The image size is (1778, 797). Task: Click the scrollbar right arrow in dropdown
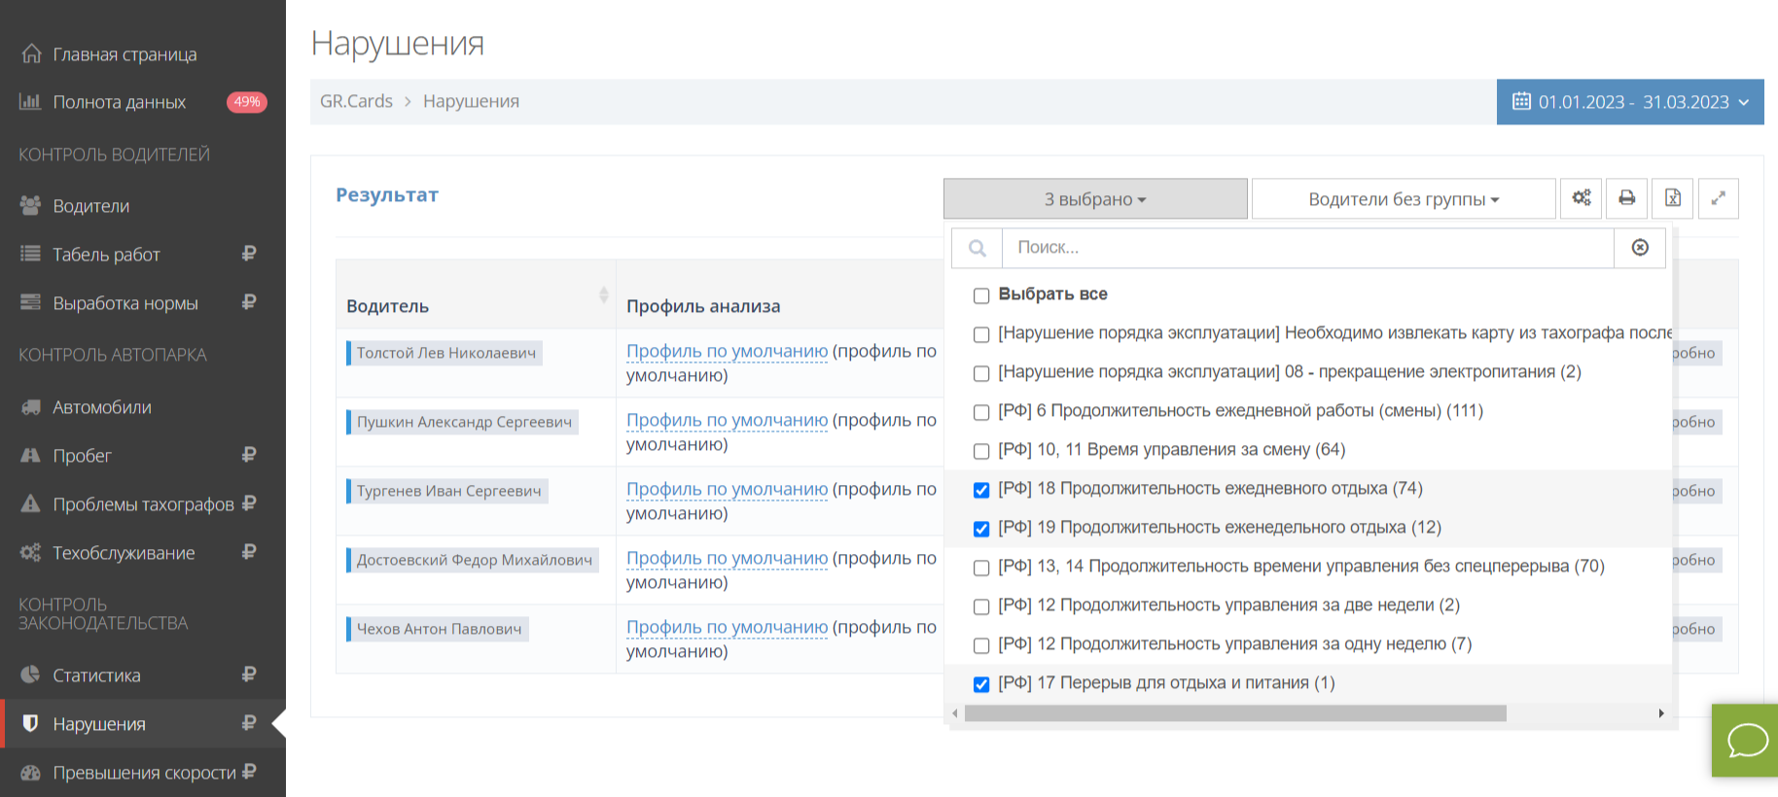(x=1661, y=713)
